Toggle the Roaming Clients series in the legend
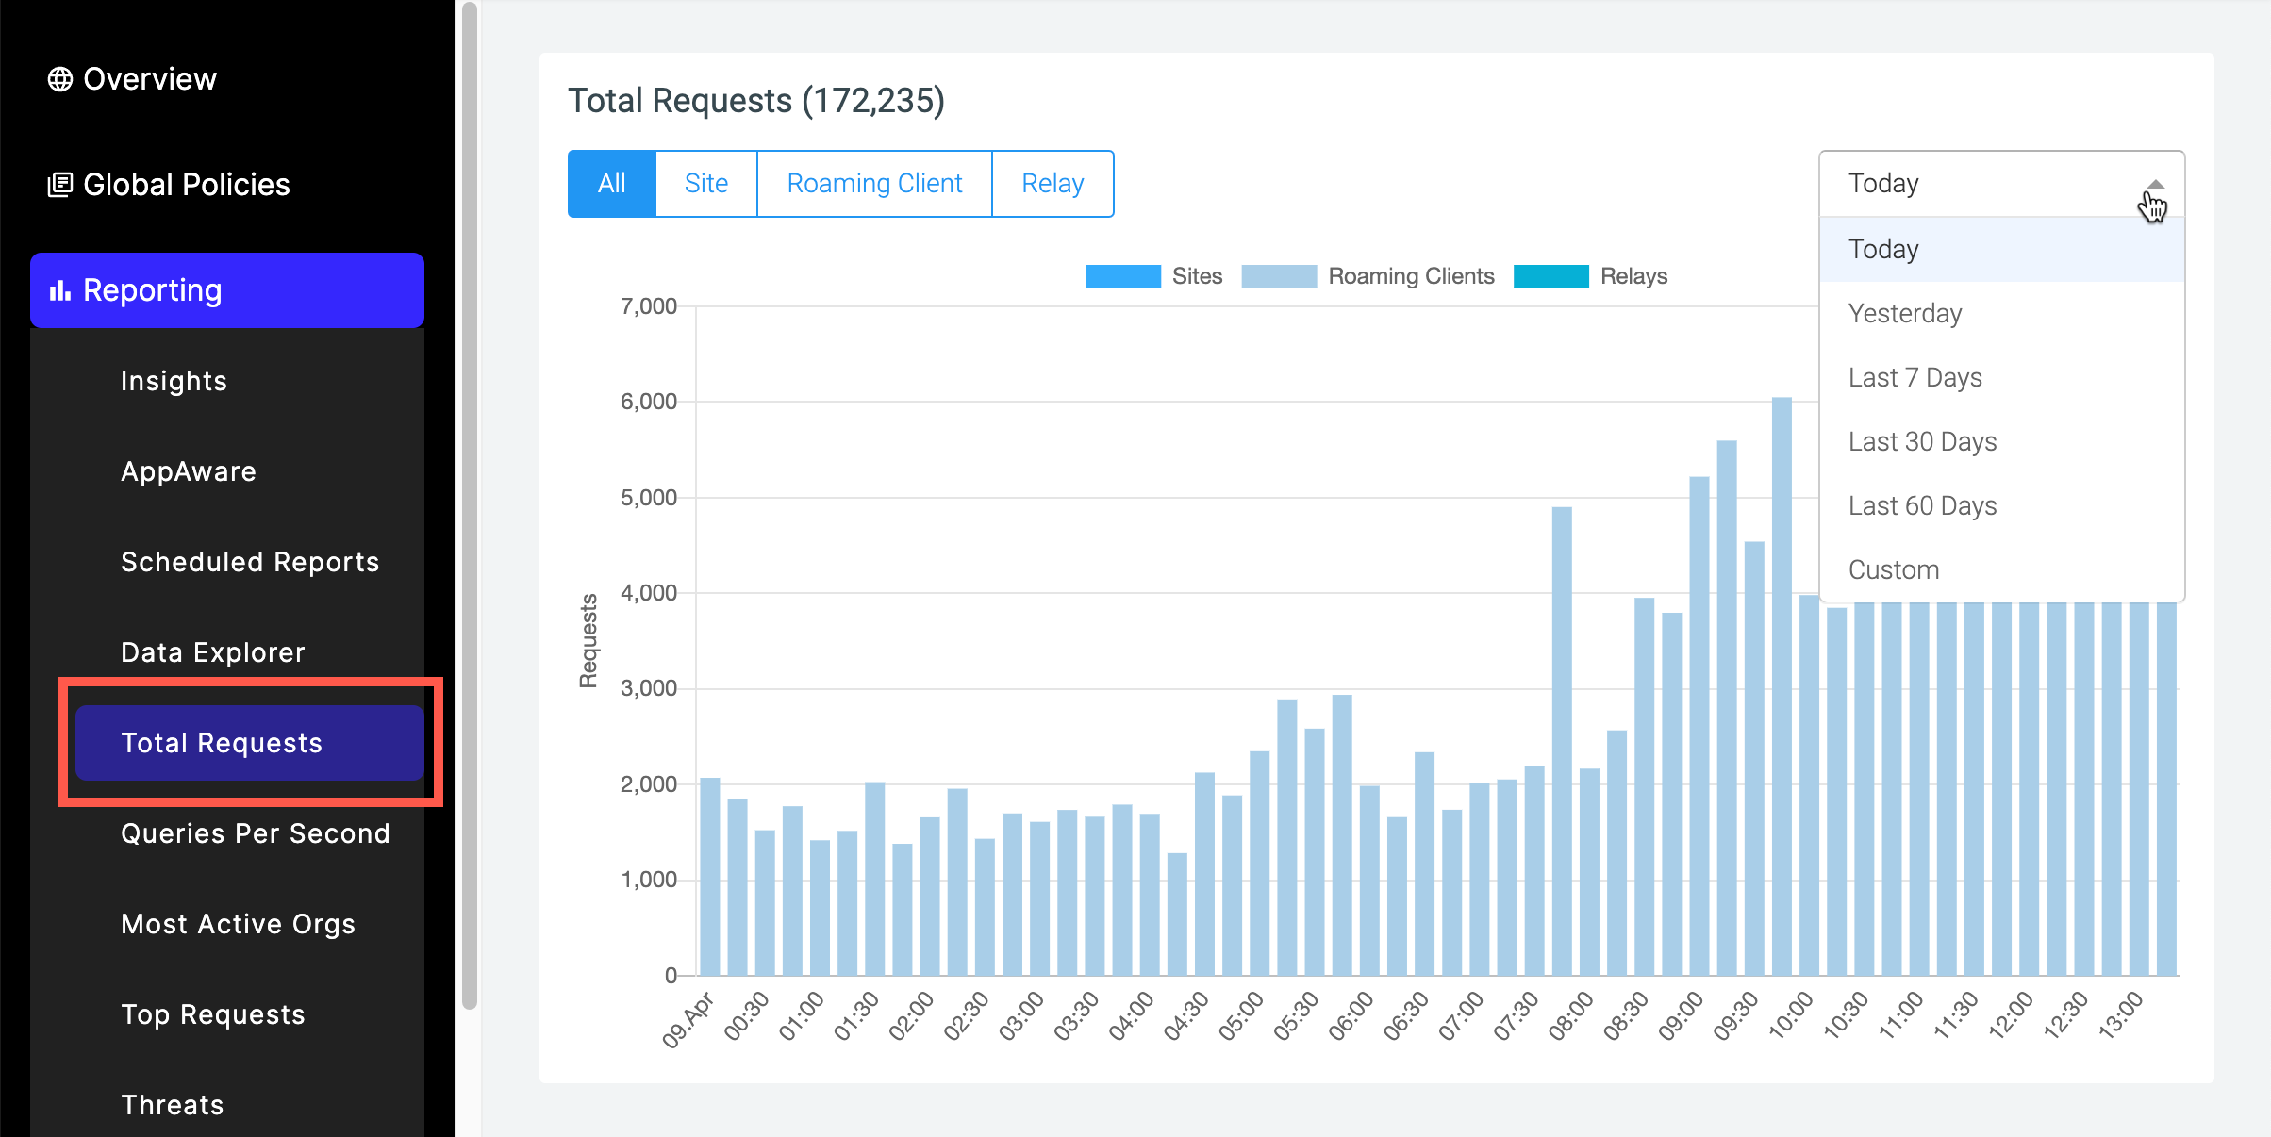This screenshot has height=1137, width=2271. coord(1410,275)
